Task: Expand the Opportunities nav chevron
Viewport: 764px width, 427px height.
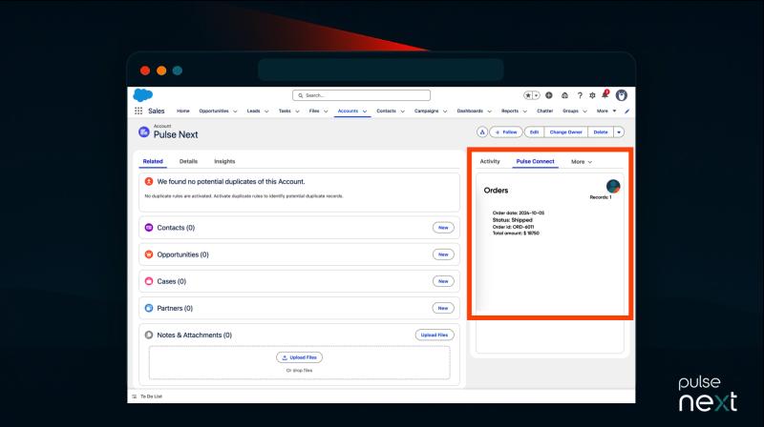Action: [235, 112]
